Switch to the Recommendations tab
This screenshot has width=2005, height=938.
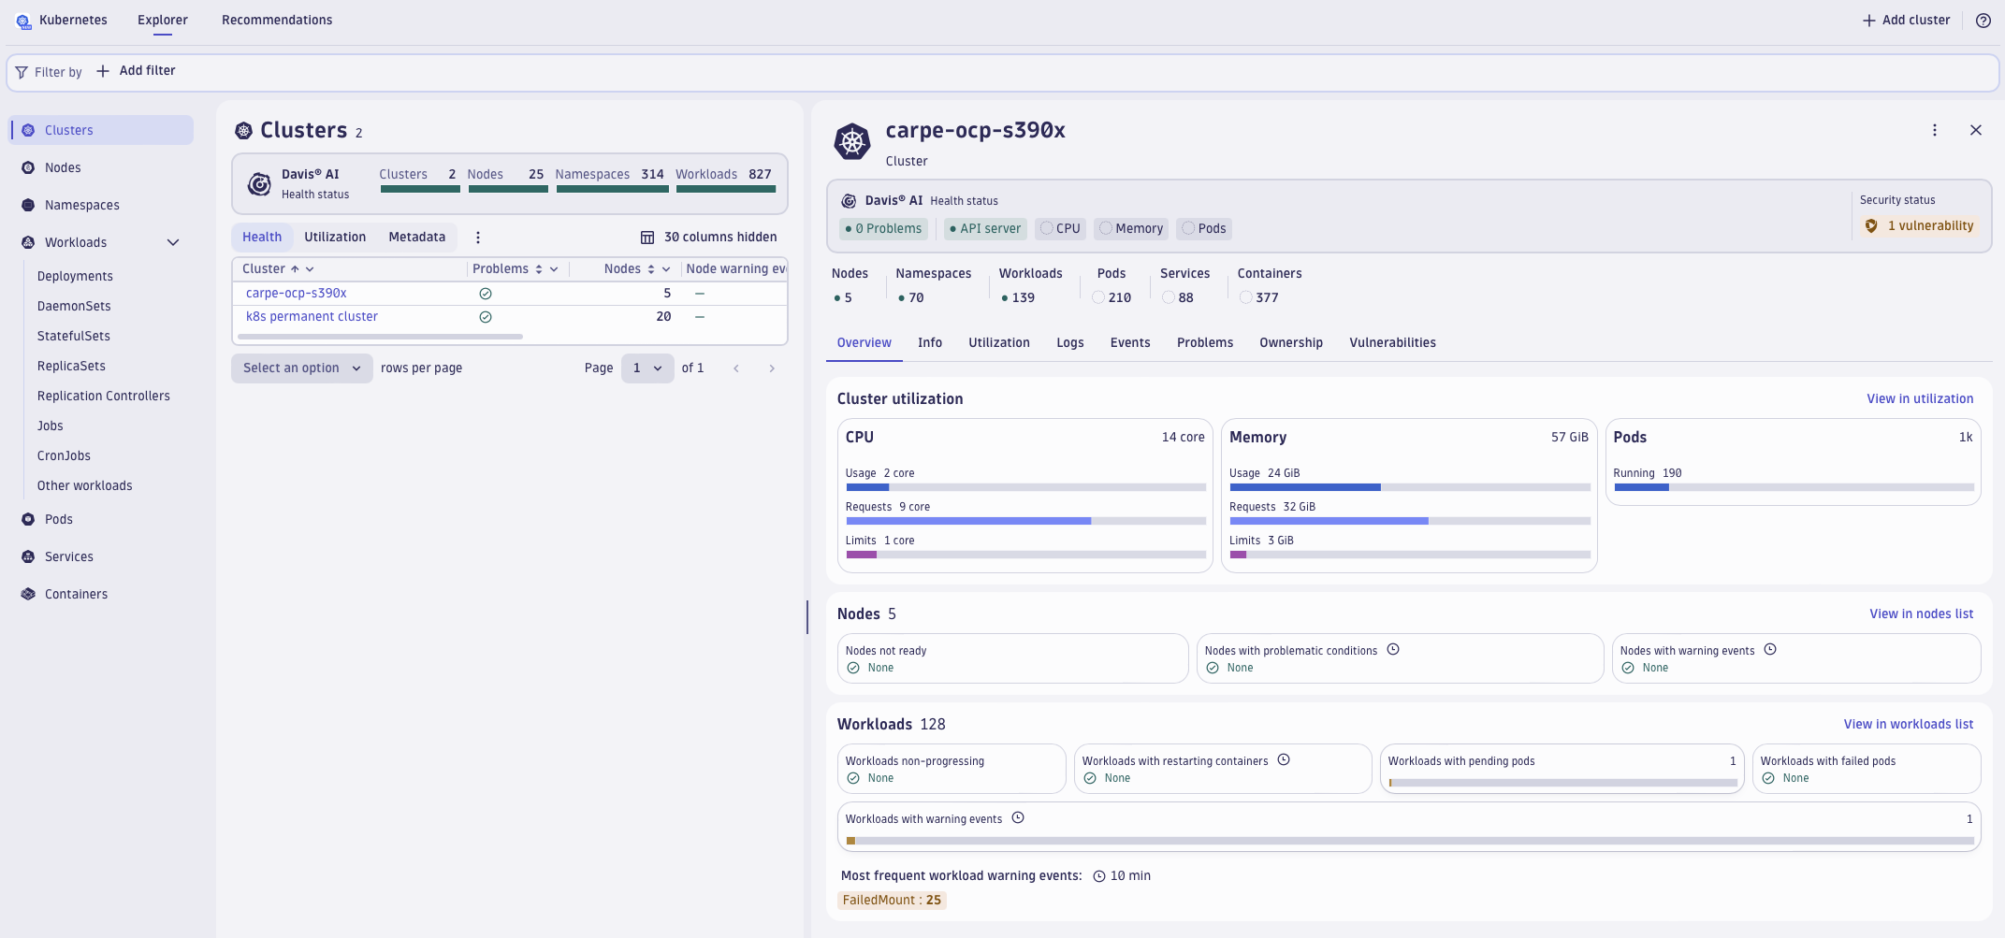[x=277, y=20]
